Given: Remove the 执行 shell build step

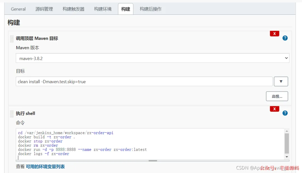Looking at the screenshot, I should 275,109.
